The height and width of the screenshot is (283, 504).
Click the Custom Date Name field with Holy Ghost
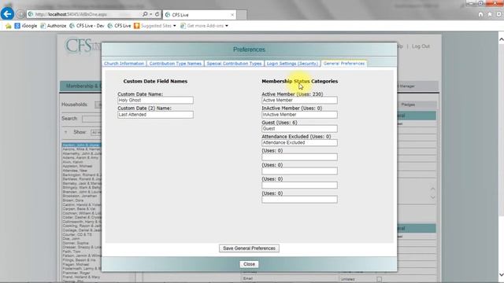tap(155, 100)
